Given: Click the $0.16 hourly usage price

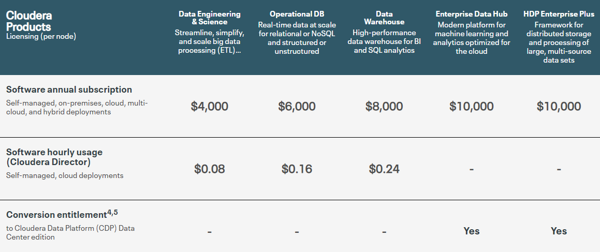Looking at the screenshot, I should (297, 169).
